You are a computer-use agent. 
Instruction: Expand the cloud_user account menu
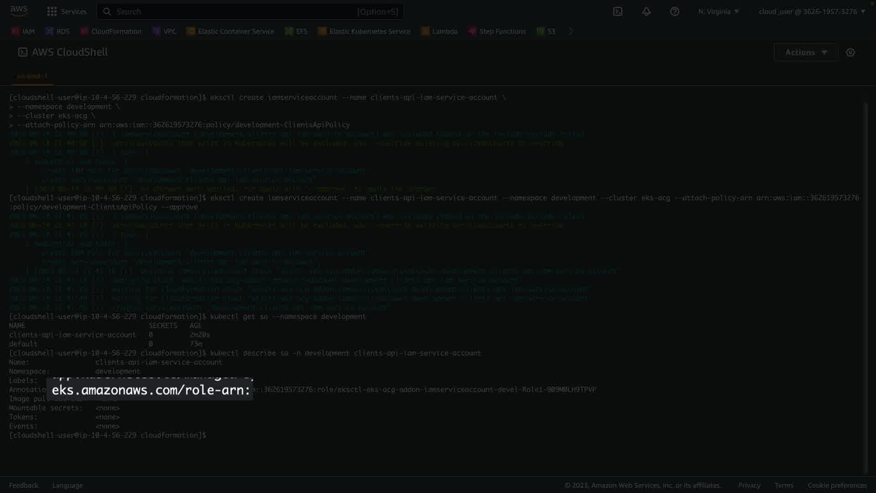click(812, 11)
